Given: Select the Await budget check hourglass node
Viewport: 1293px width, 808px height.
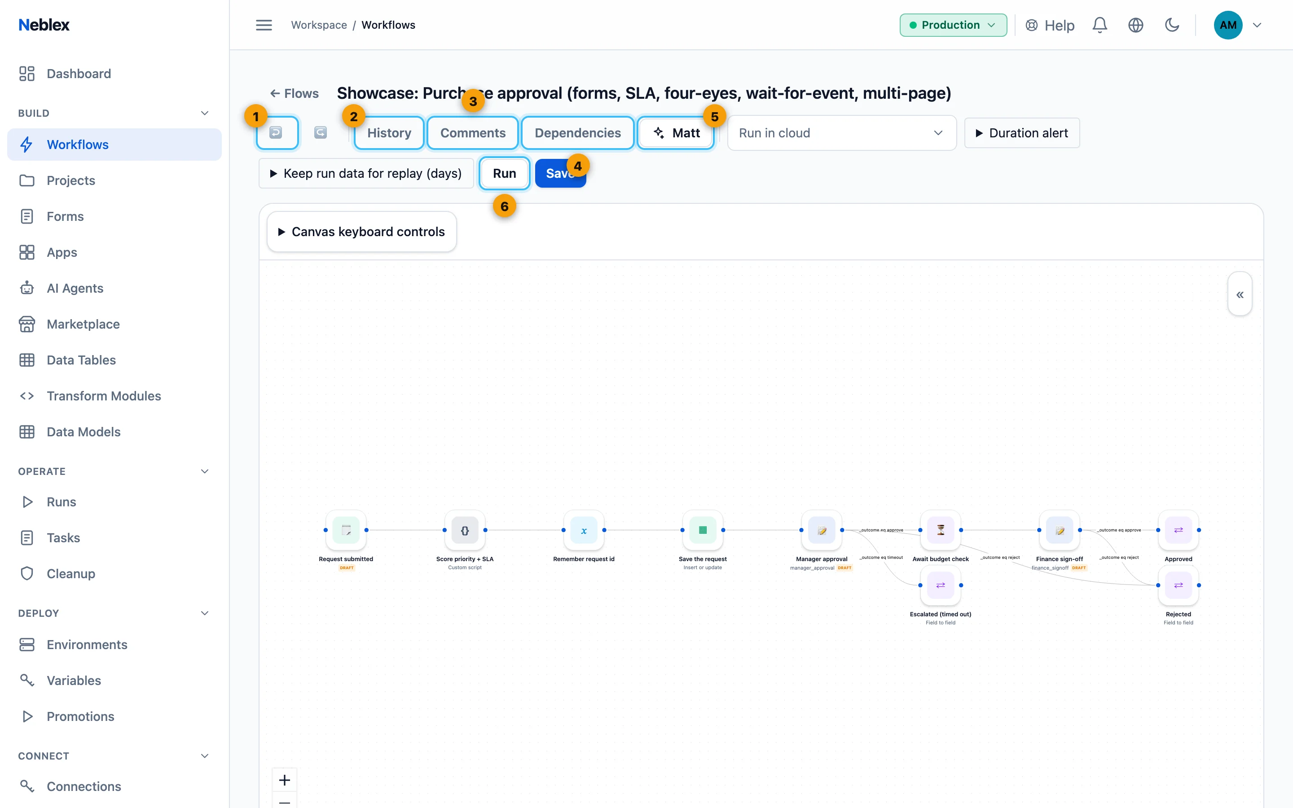Looking at the screenshot, I should click(941, 530).
